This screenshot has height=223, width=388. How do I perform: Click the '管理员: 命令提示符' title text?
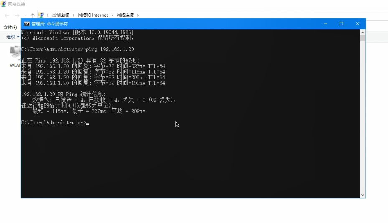point(49,24)
